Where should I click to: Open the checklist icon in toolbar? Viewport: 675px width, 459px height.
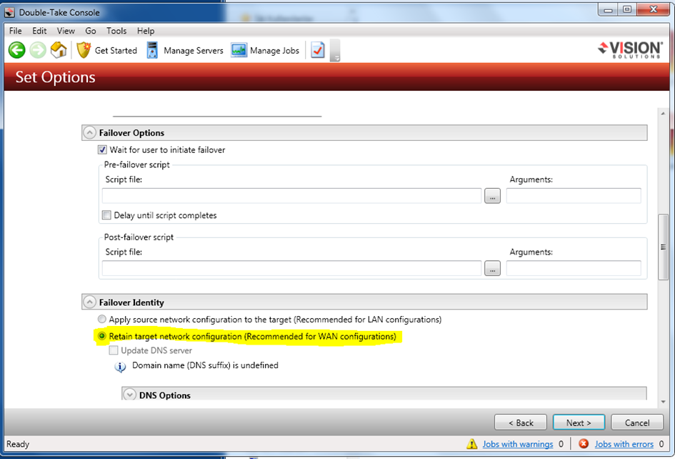pyautogui.click(x=318, y=50)
